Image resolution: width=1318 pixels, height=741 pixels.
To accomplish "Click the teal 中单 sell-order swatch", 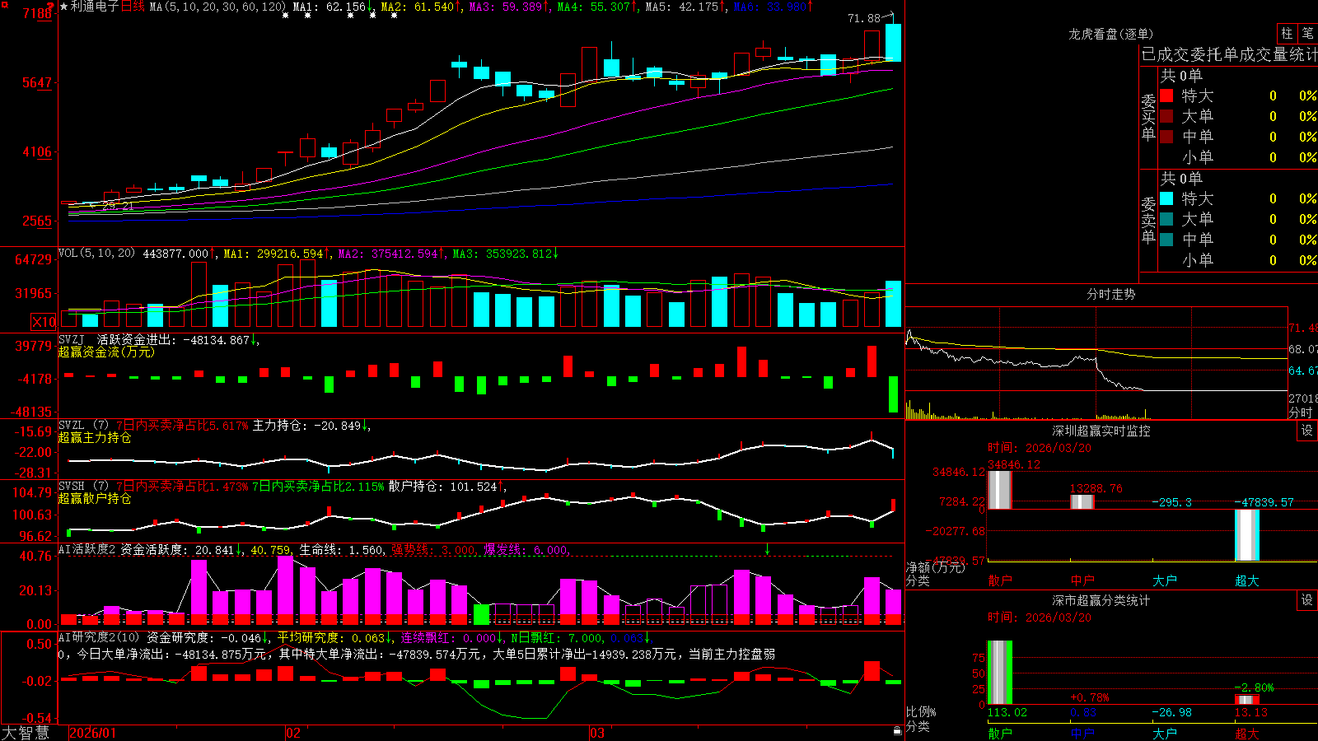I will [1166, 240].
